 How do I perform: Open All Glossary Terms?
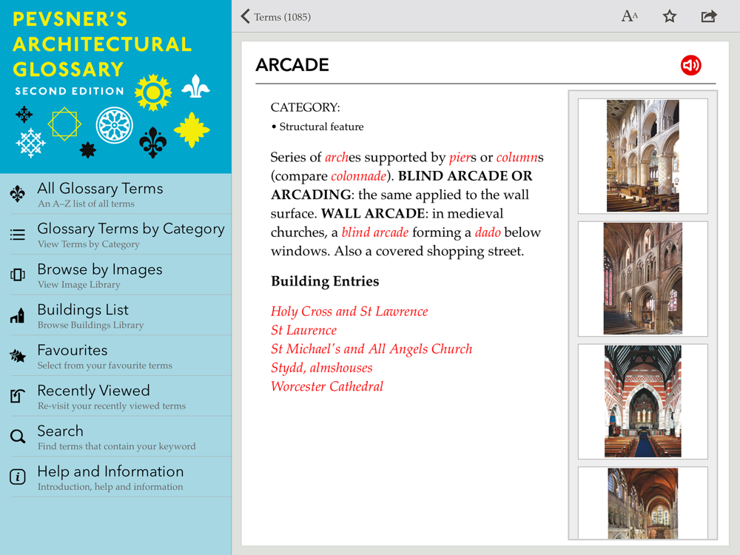point(115,194)
